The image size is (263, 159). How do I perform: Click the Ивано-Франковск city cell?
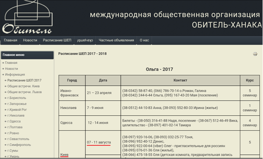click(72, 93)
